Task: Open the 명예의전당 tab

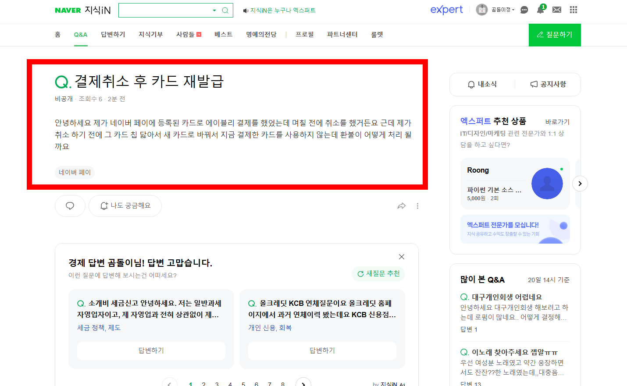Action: tap(261, 35)
